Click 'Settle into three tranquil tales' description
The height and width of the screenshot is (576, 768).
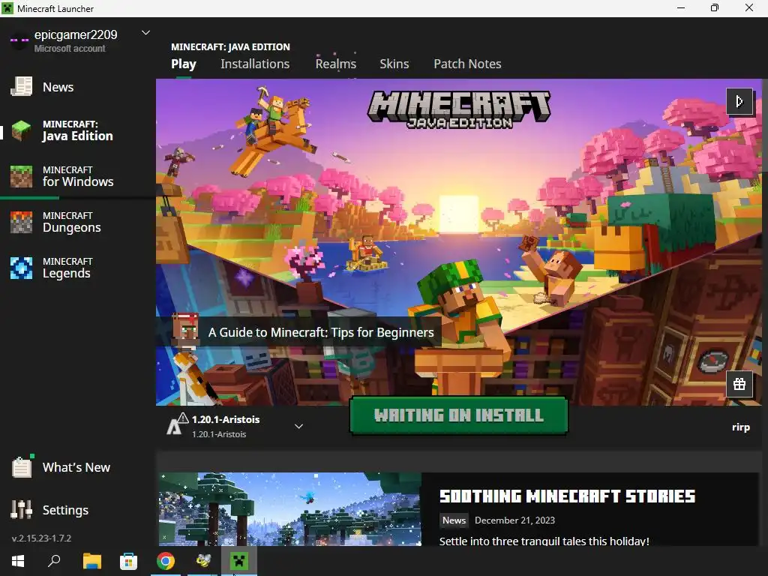[544, 541]
